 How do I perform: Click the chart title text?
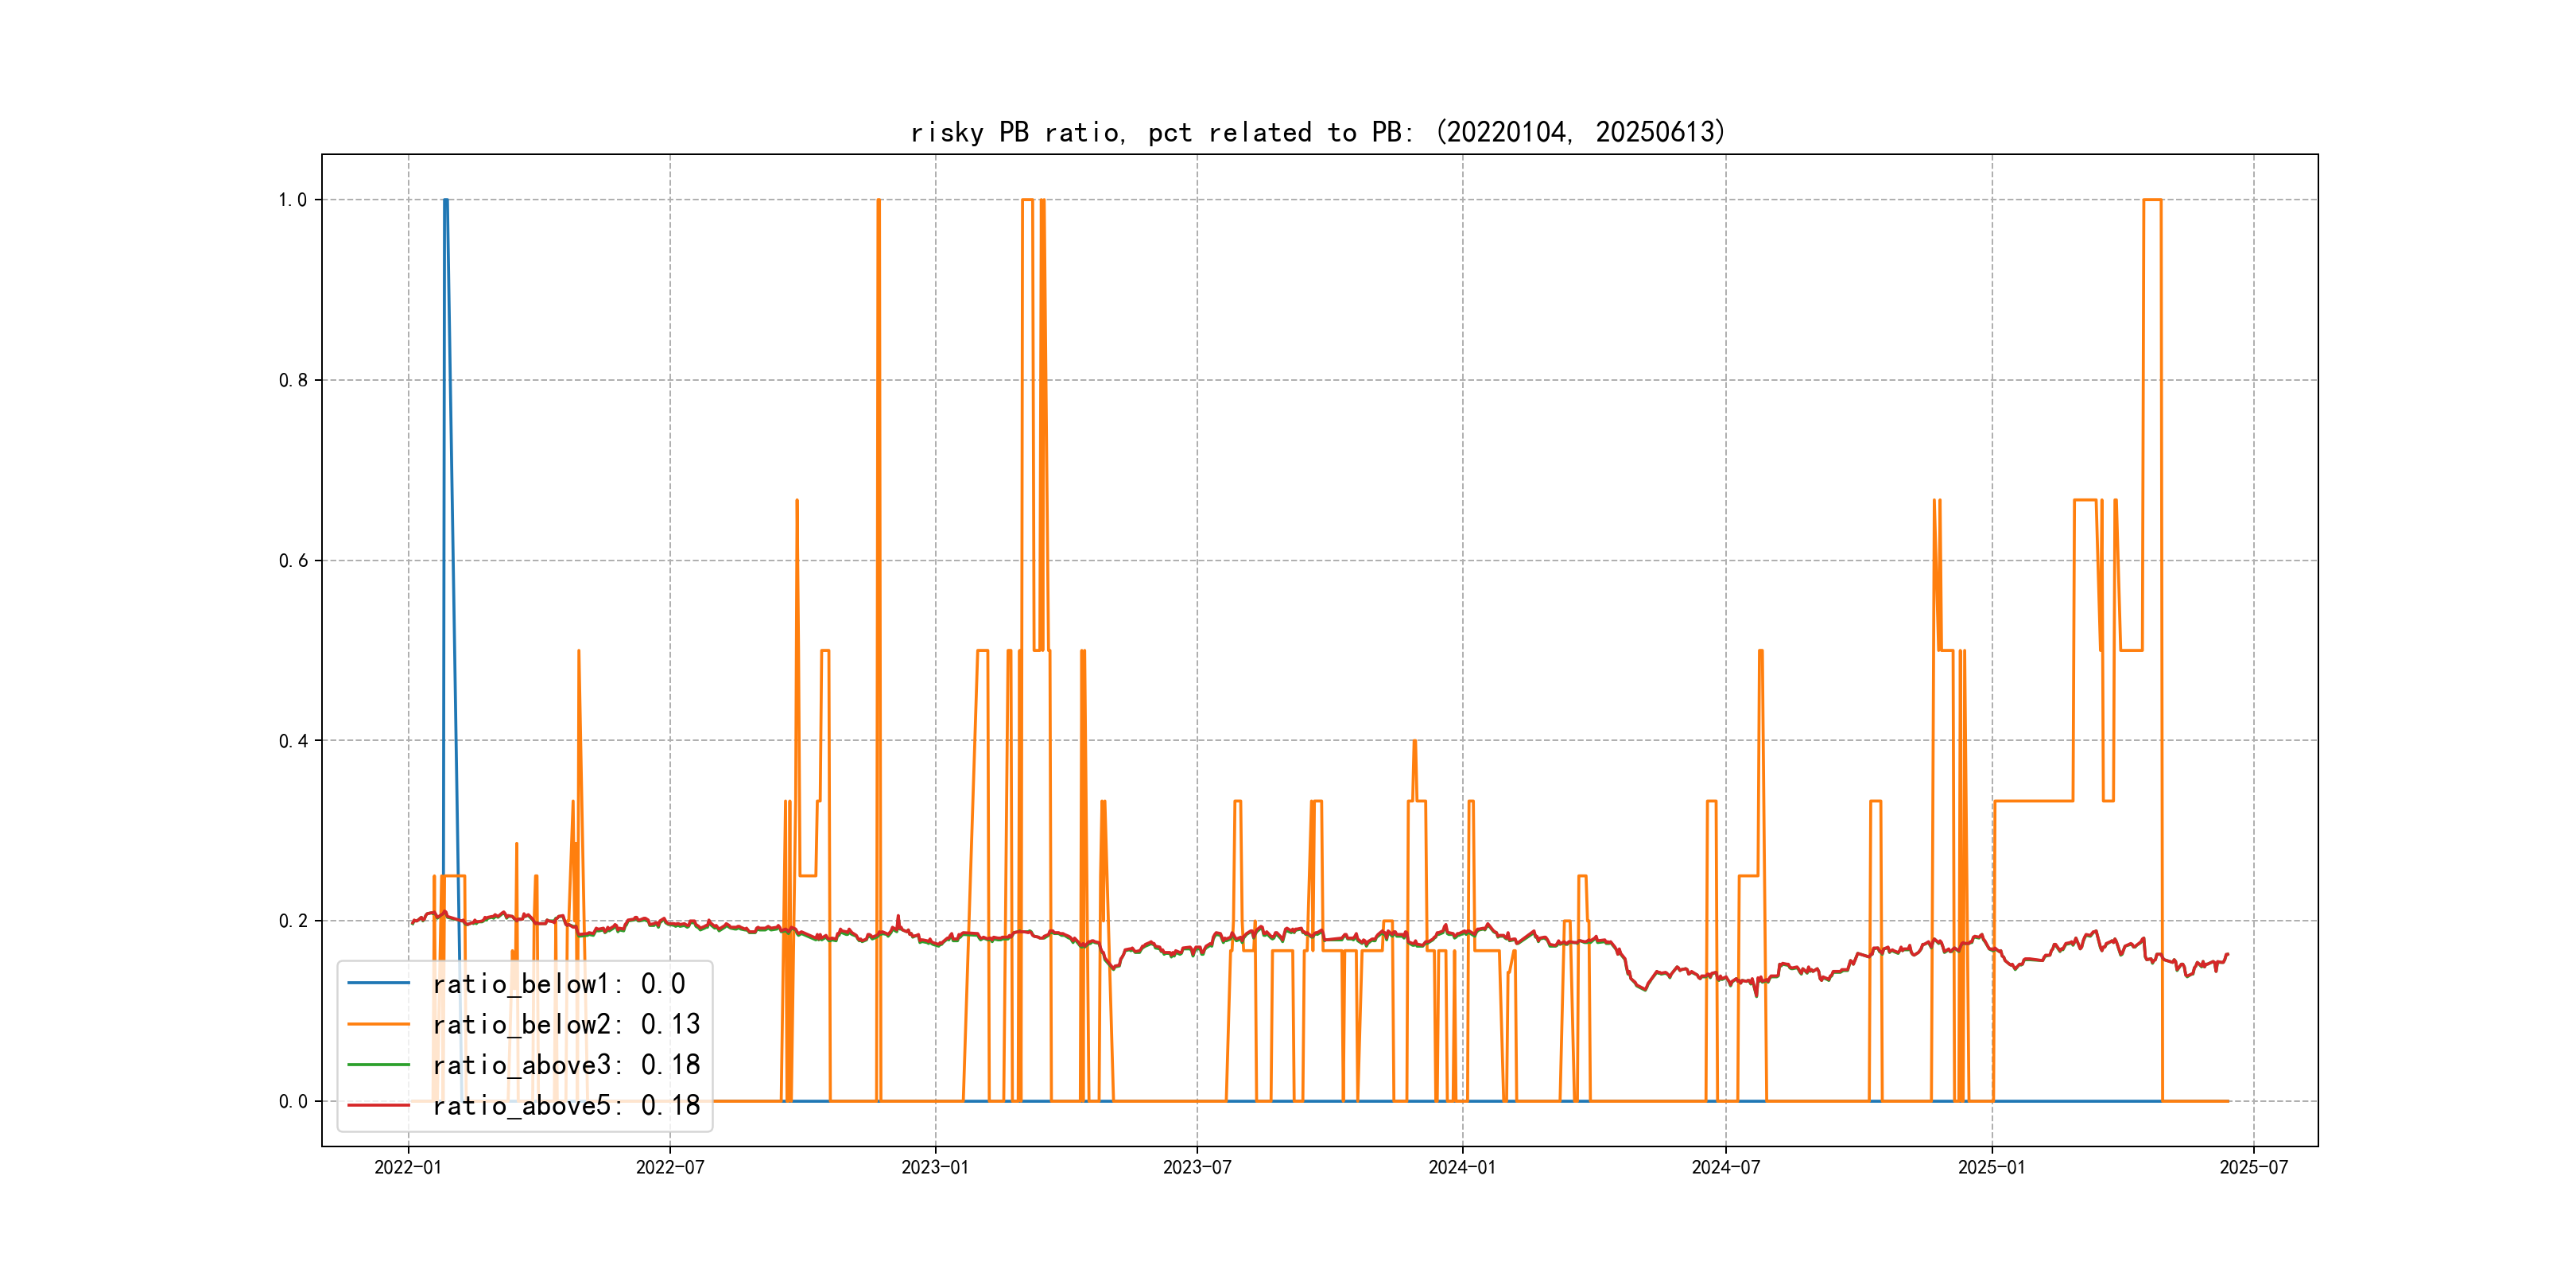[x=1318, y=132]
